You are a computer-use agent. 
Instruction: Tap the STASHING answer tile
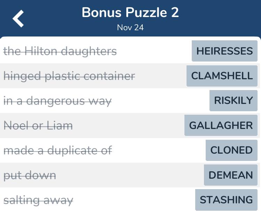point(226,200)
